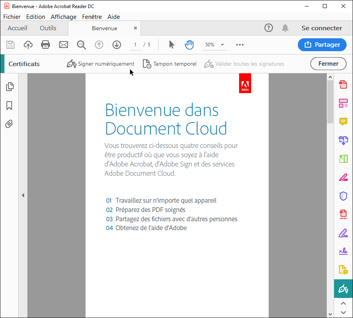This screenshot has height=318, width=353.
Task: Send file by email envelope icon
Action: (64, 45)
